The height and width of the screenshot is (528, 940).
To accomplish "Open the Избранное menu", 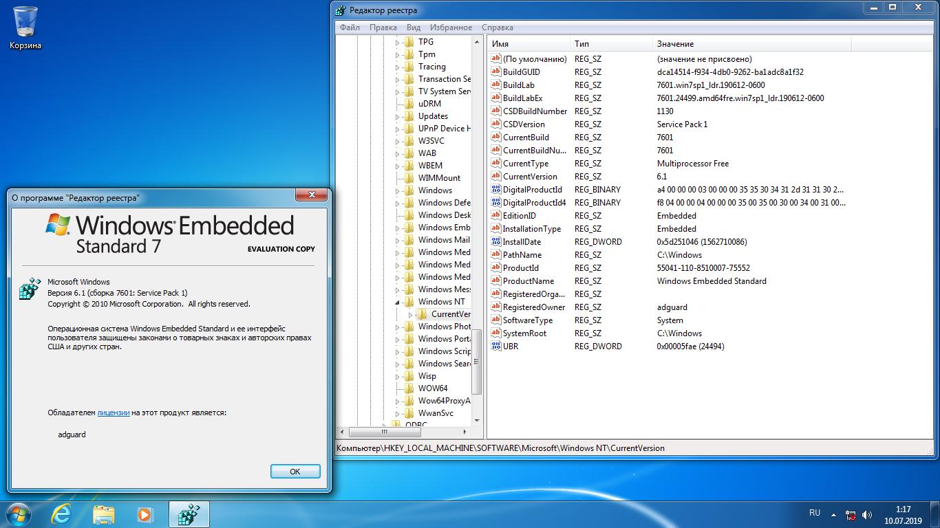I will pos(451,27).
